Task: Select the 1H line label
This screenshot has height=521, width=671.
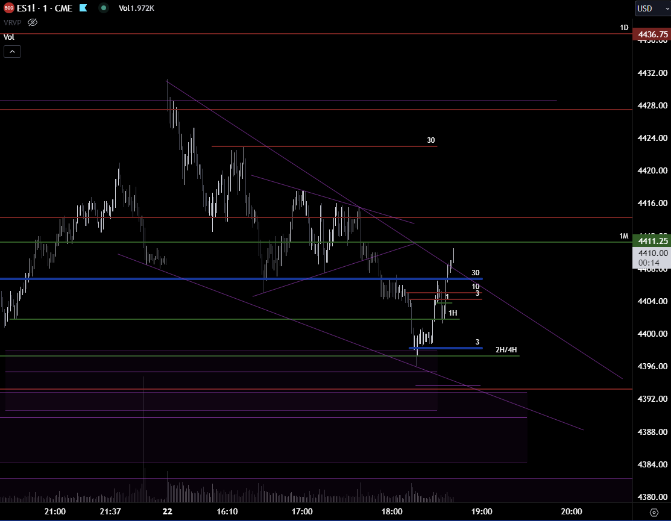Action: pyautogui.click(x=453, y=313)
